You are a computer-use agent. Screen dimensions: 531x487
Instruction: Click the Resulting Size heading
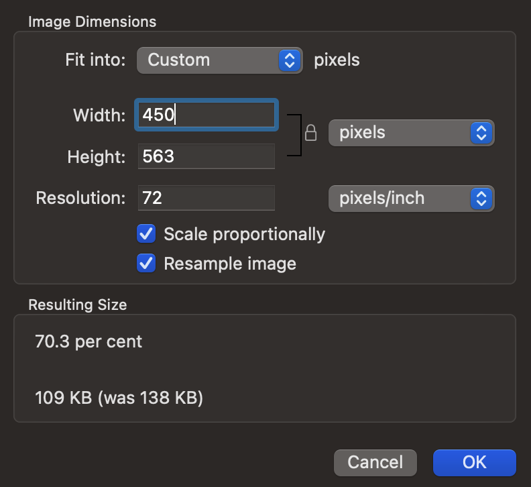78,305
